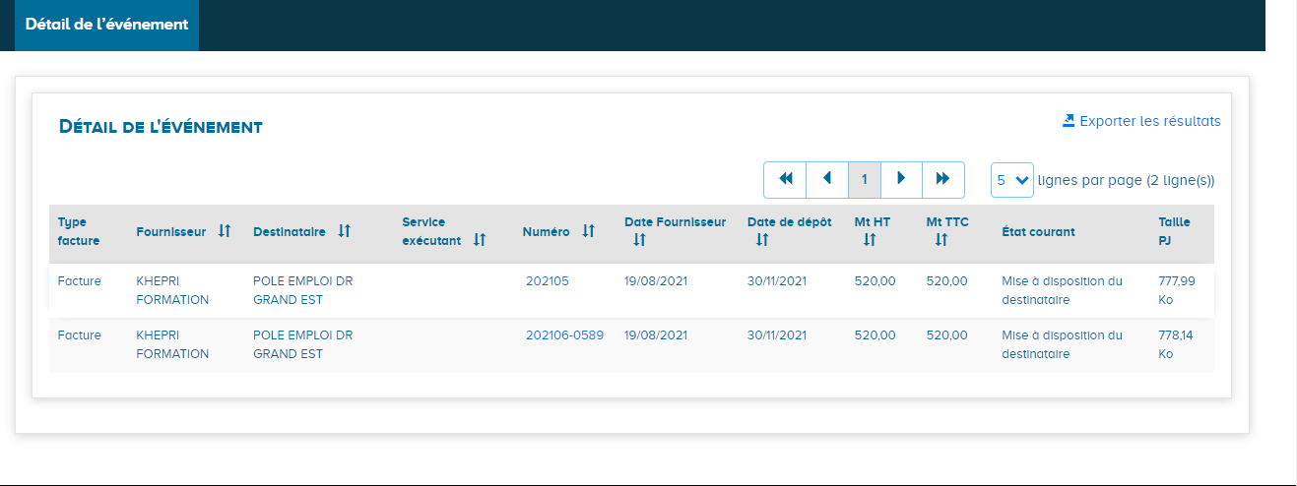Open the lines per page dropdown

[x=1011, y=180]
